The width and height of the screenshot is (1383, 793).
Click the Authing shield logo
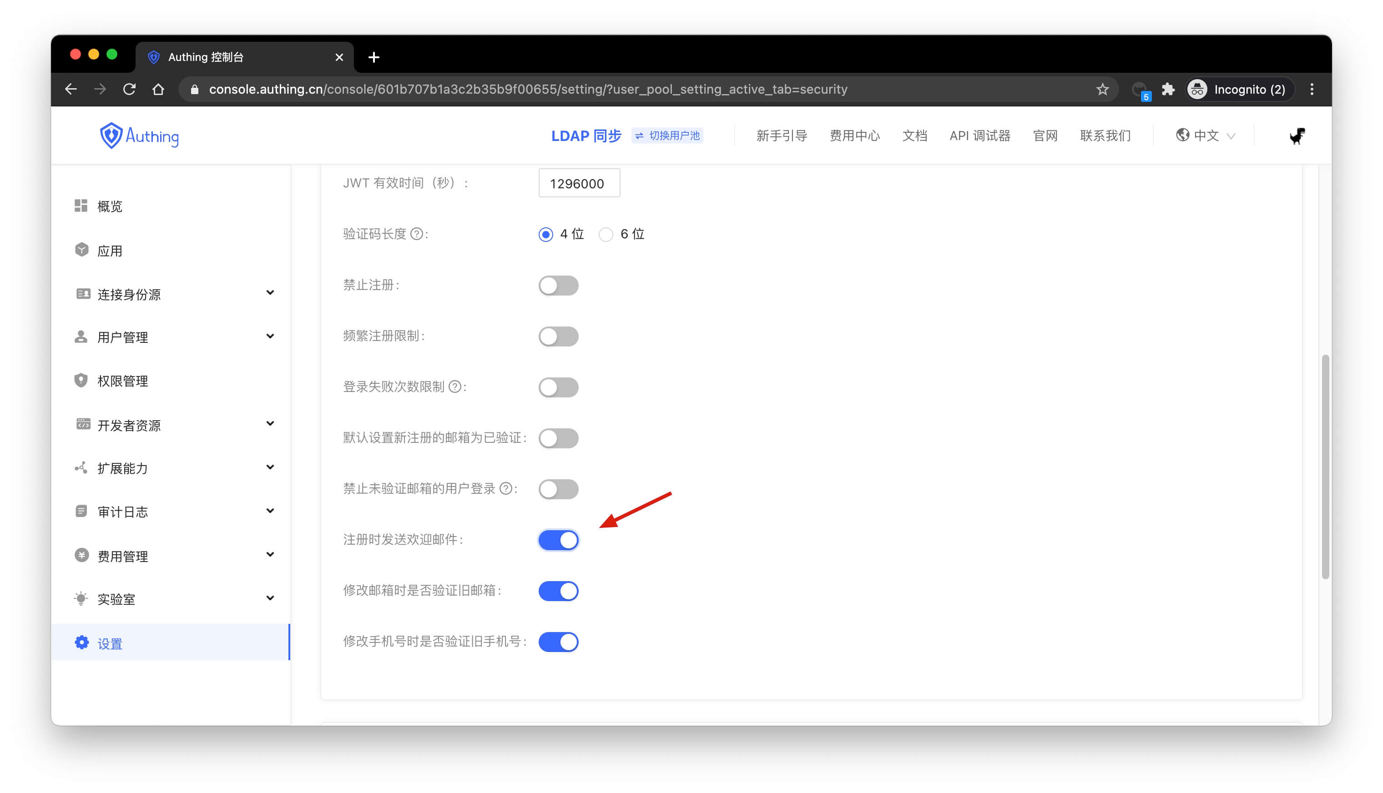[111, 135]
